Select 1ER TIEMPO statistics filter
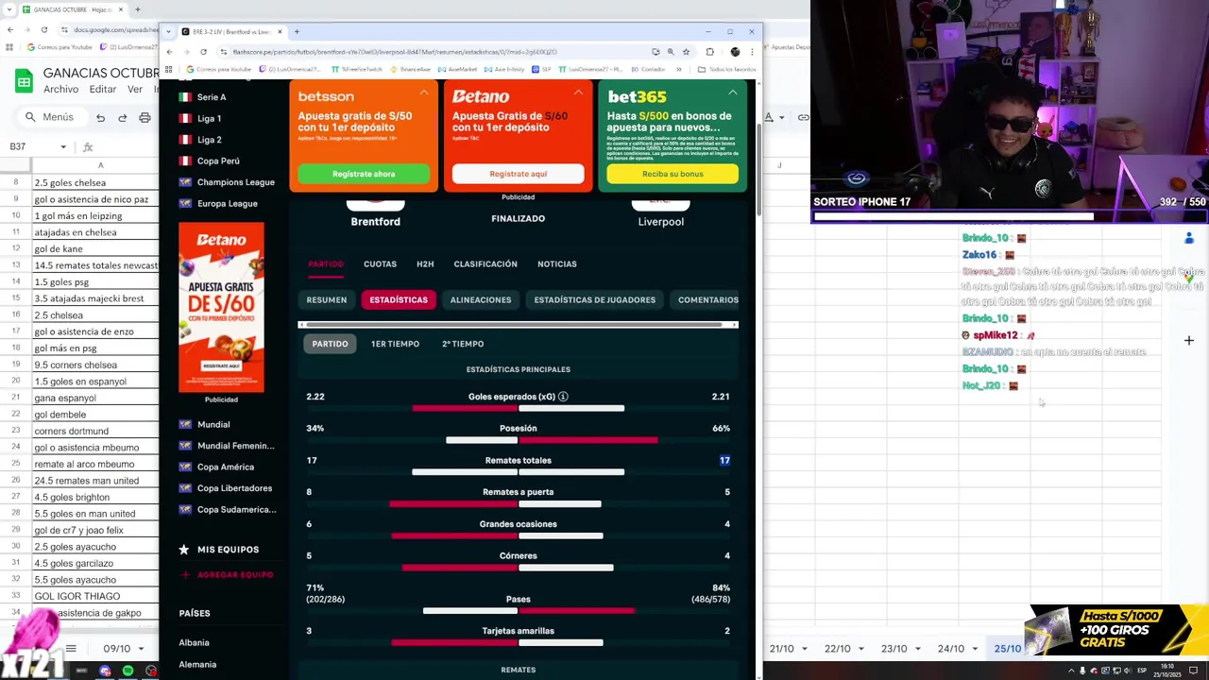The image size is (1209, 680). tap(395, 344)
